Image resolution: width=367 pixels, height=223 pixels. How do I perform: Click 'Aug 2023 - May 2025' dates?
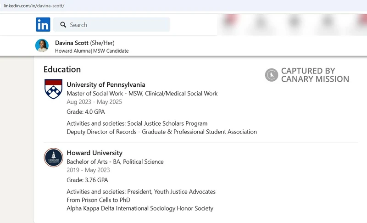(95, 102)
